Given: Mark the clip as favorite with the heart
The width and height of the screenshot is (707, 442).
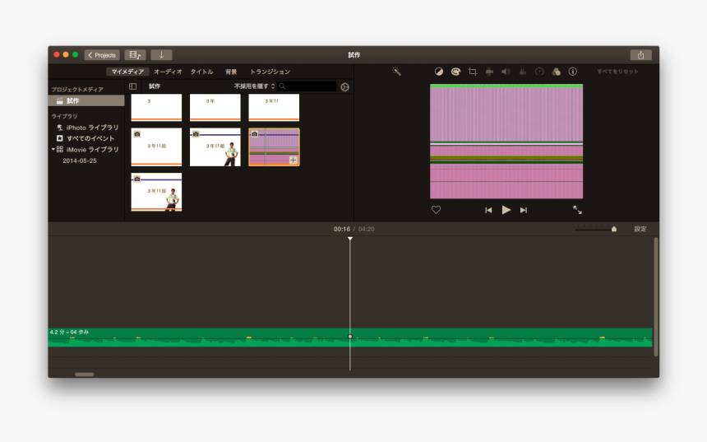Looking at the screenshot, I should (x=436, y=210).
